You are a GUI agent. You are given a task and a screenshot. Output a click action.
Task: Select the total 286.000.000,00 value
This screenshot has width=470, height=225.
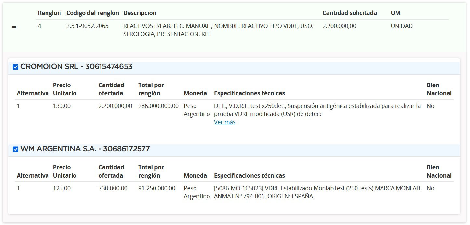158,106
